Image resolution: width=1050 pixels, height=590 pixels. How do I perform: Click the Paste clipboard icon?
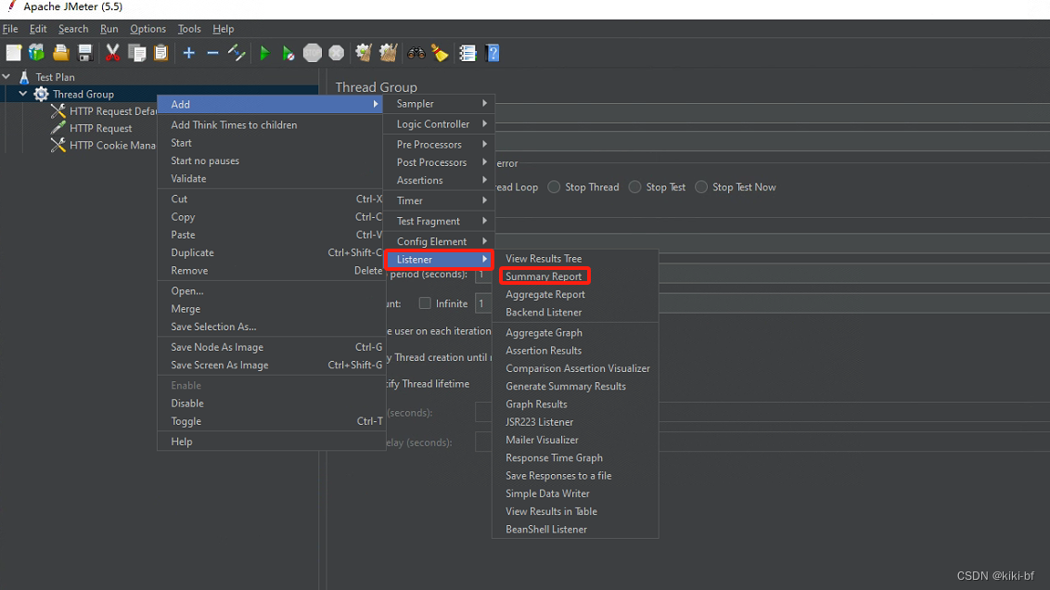tap(160, 53)
